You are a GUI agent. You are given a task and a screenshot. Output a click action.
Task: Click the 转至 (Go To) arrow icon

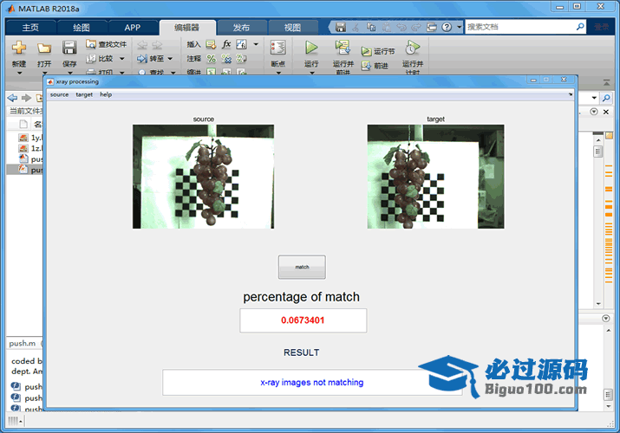pos(142,59)
